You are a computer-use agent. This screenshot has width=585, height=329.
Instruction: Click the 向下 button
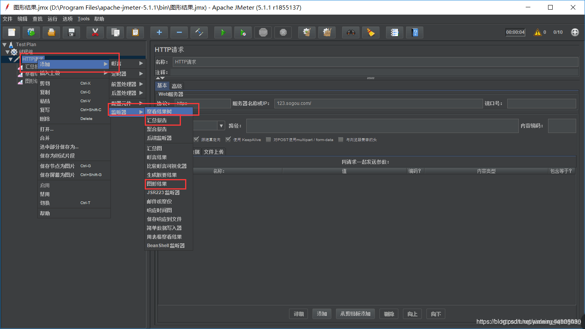click(x=436, y=314)
